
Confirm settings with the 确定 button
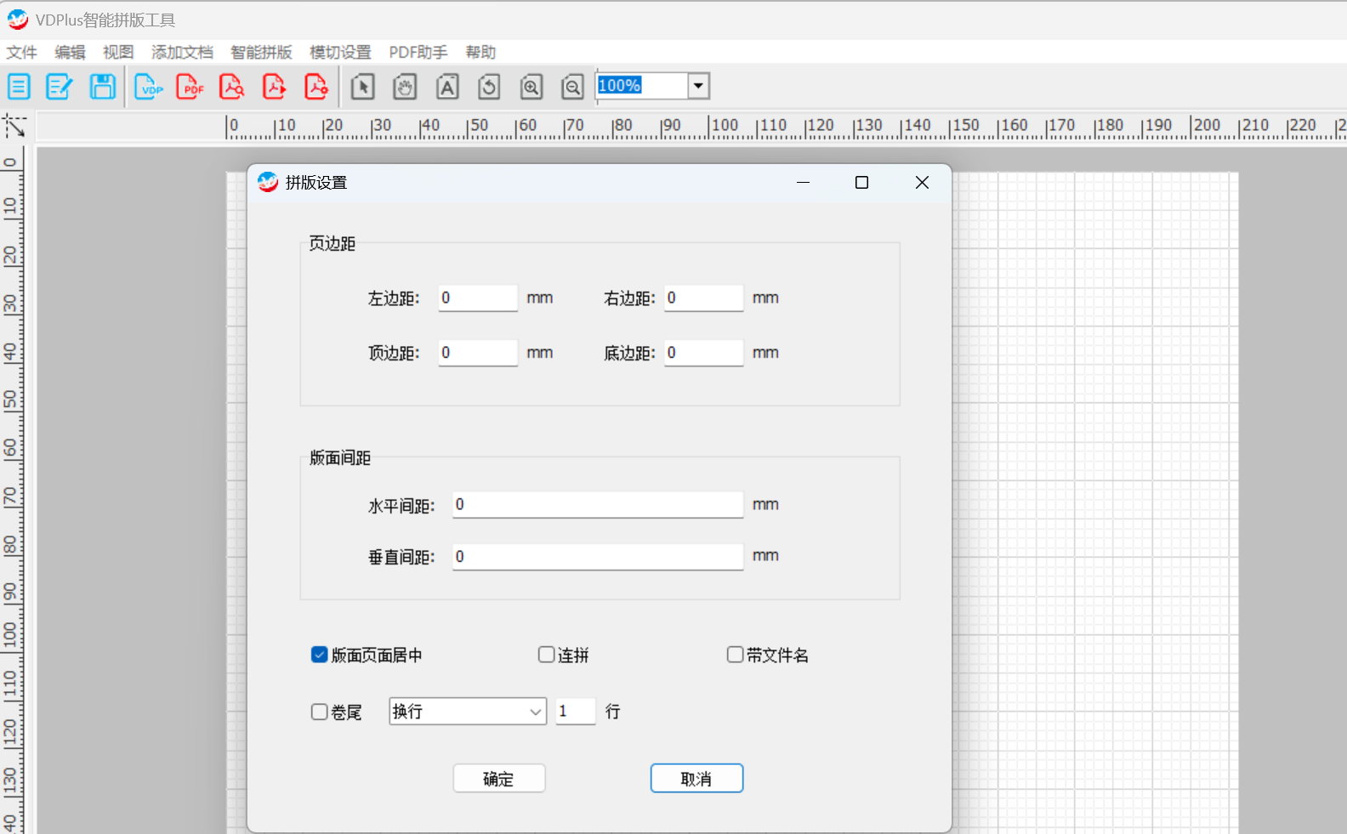pyautogui.click(x=499, y=779)
